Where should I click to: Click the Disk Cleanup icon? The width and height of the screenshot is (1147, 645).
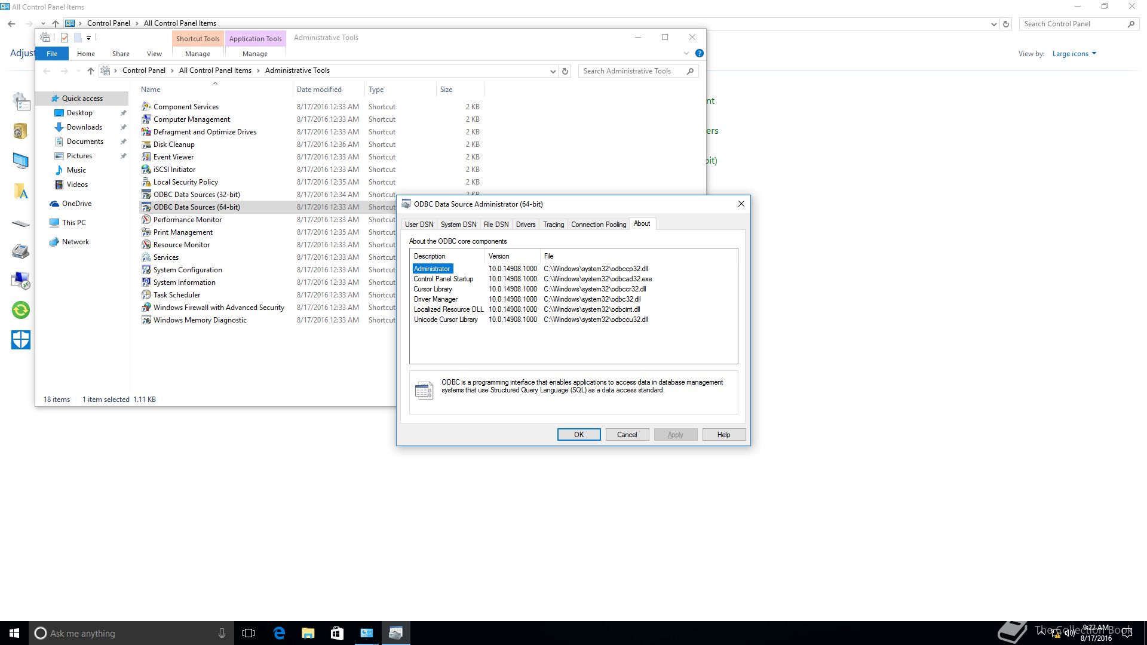click(x=146, y=145)
